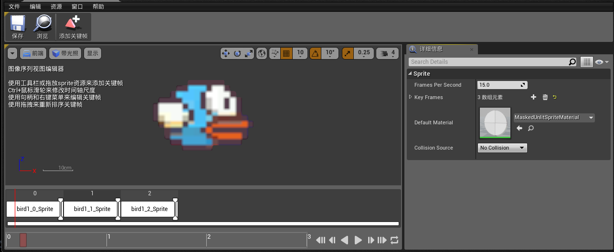Click the Browse (浏览) magnifier icon

[42, 23]
